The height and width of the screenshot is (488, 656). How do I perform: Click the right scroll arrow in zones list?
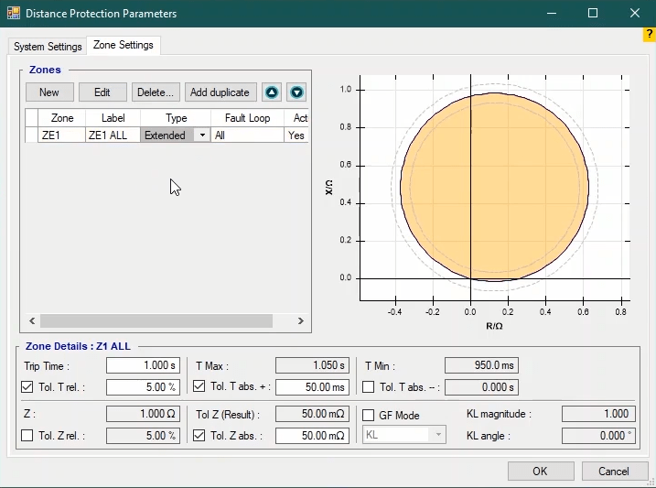[300, 321]
